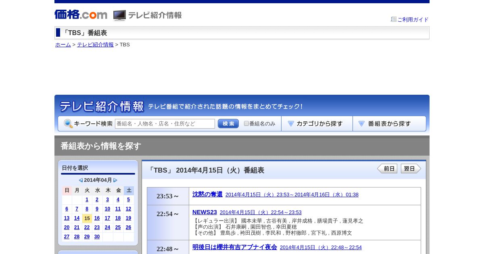
Task: Go to ホーム breadcrumb link
Action: tap(63, 45)
